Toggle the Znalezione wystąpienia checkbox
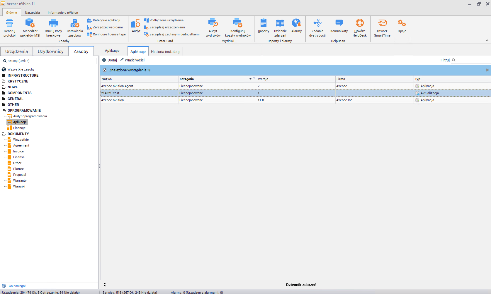The image size is (491, 294). tap(105, 70)
